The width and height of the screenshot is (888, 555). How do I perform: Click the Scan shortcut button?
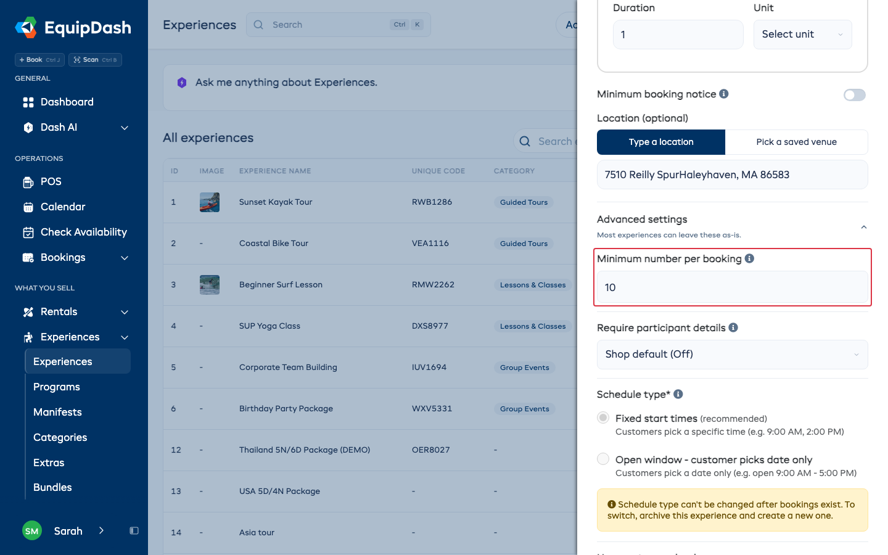95,60
